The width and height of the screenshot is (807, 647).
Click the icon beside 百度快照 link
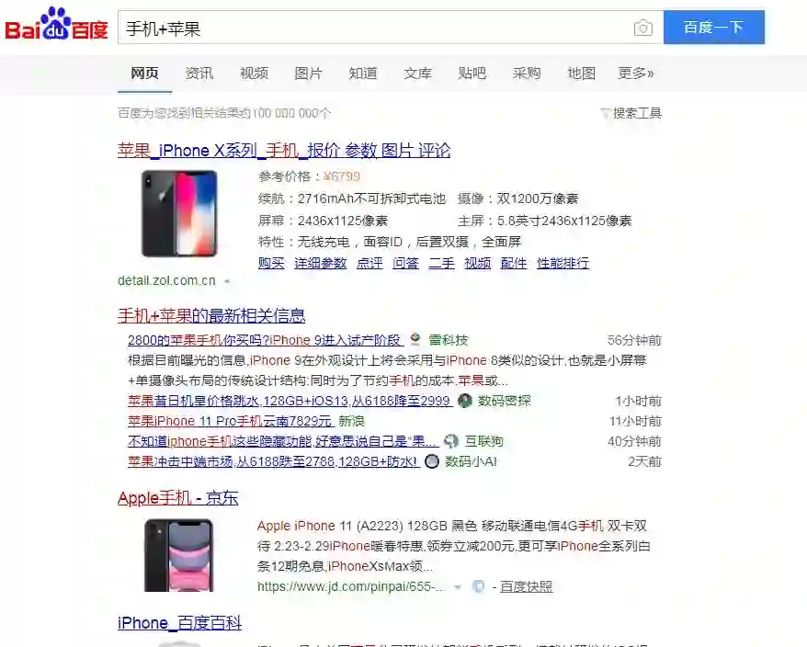478,586
